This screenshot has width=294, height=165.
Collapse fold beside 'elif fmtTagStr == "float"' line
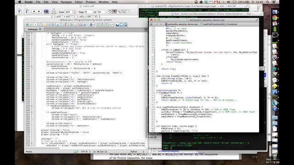click(x=32, y=44)
